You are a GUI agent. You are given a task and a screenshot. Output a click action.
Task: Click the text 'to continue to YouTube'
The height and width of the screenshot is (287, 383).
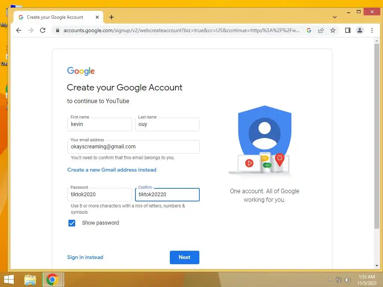coord(98,101)
